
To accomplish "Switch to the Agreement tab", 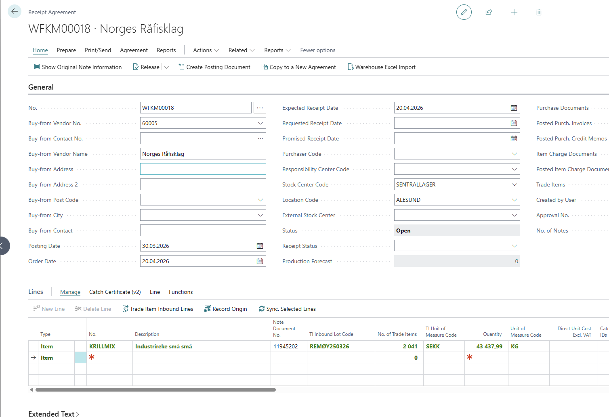I will 134,50.
